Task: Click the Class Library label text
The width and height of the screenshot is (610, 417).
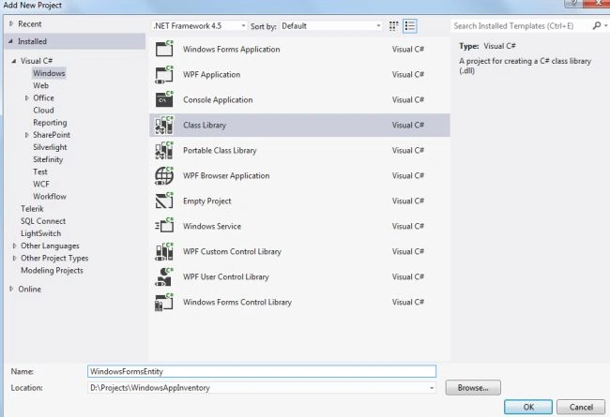Action: pos(205,126)
